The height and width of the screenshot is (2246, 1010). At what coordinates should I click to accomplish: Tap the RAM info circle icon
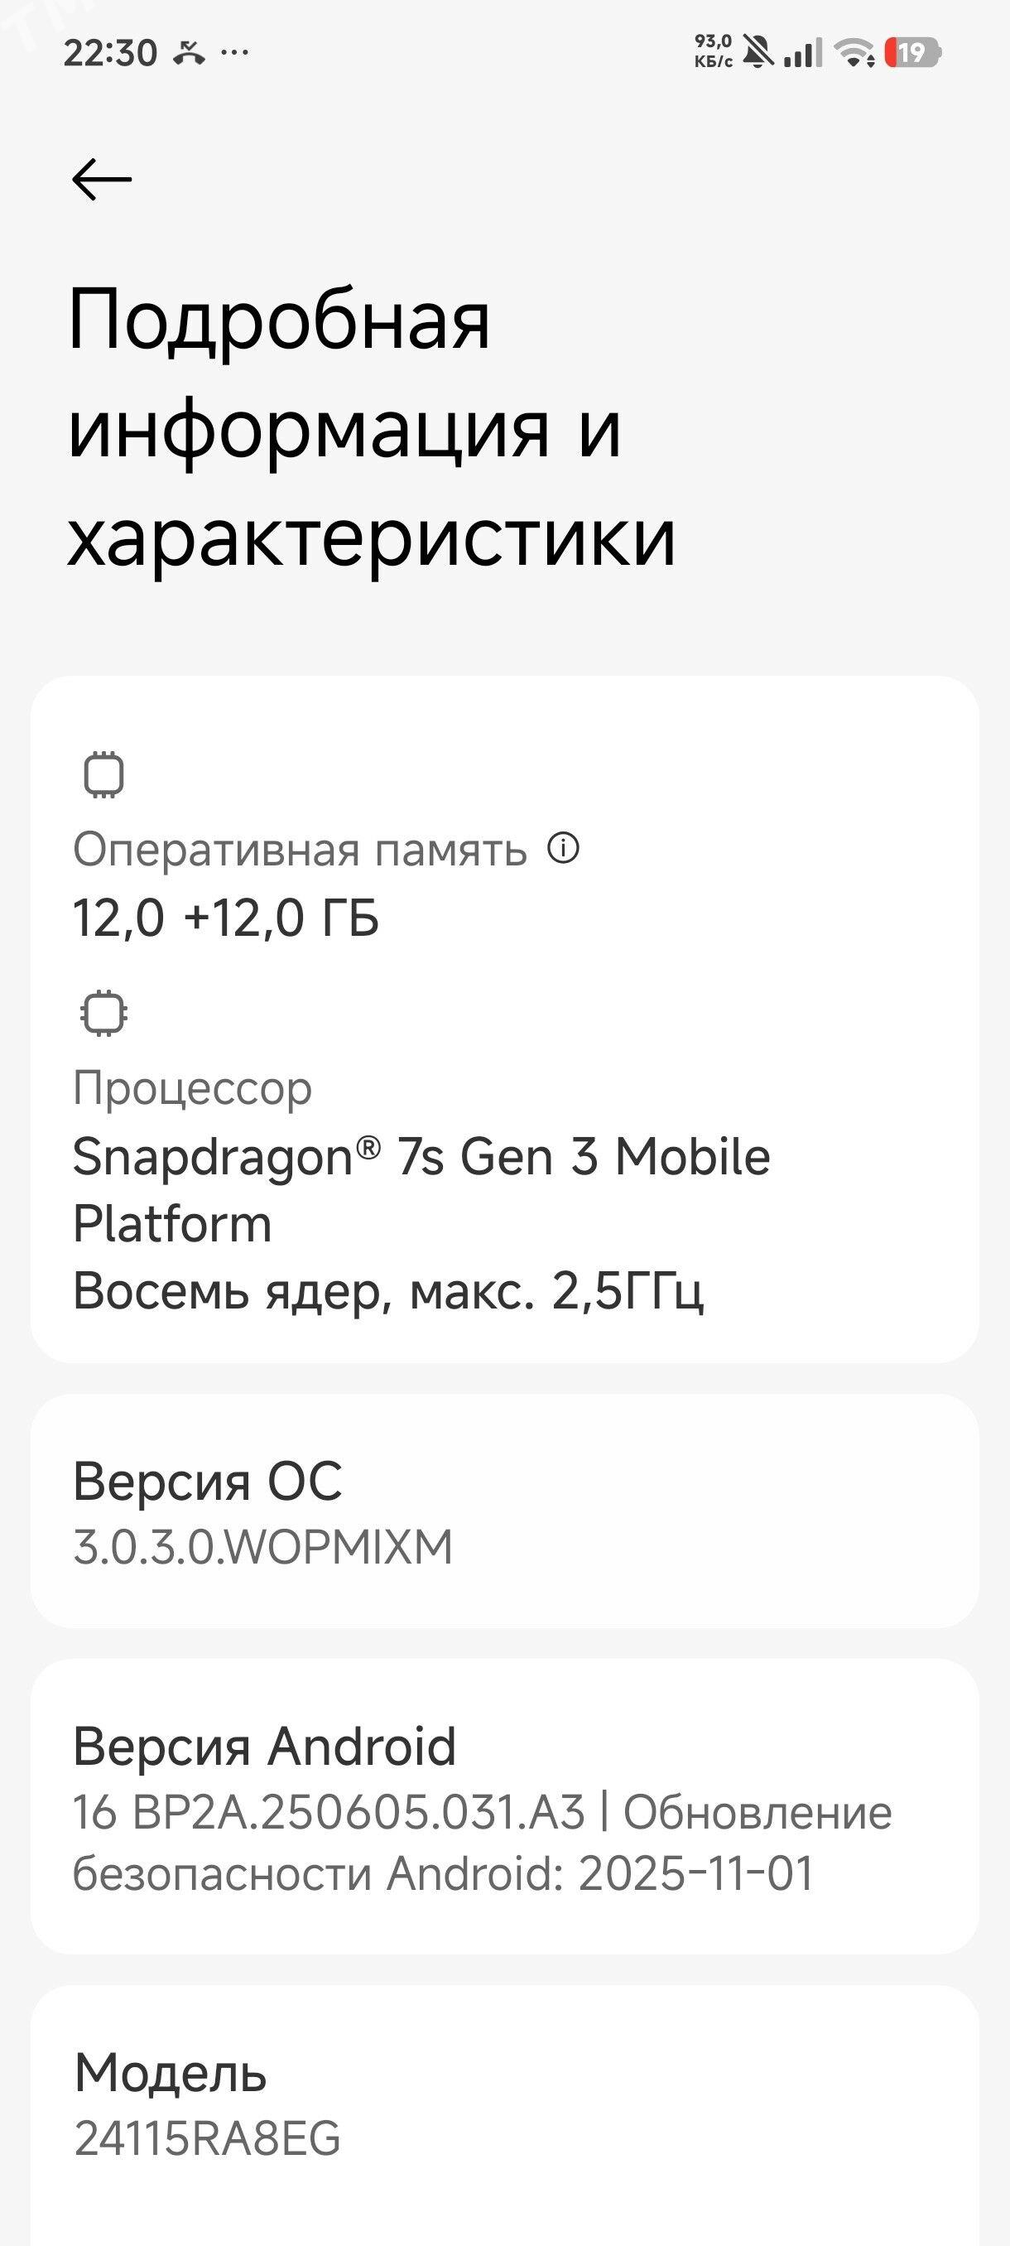click(x=563, y=847)
